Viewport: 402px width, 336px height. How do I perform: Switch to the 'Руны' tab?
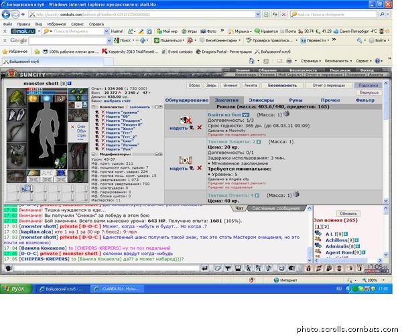coord(295,100)
